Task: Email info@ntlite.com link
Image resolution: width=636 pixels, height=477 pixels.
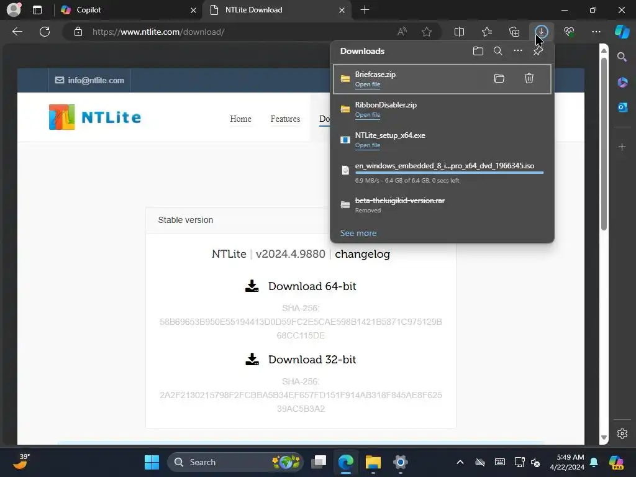Action: 89,80
